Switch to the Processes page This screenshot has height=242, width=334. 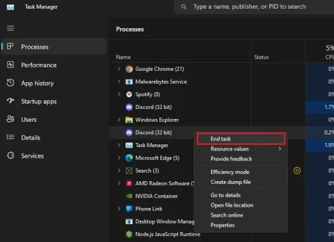pyautogui.click(x=54, y=47)
